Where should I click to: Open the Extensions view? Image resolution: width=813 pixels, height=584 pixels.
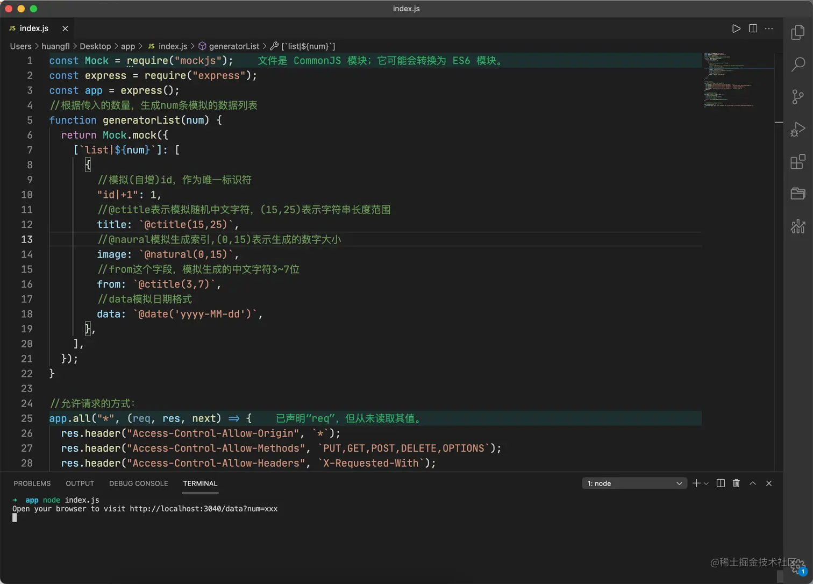tap(798, 162)
